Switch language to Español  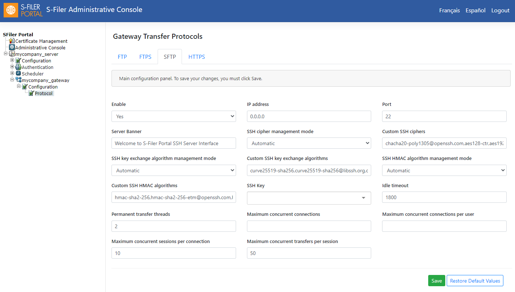point(475,11)
